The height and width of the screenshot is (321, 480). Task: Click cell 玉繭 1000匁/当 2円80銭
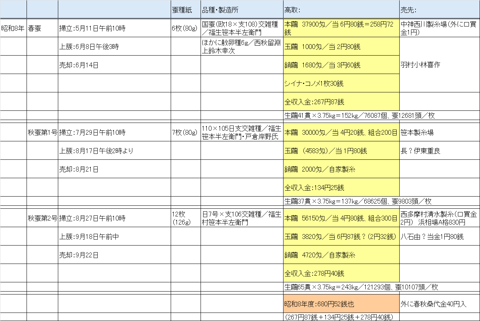coord(341,46)
